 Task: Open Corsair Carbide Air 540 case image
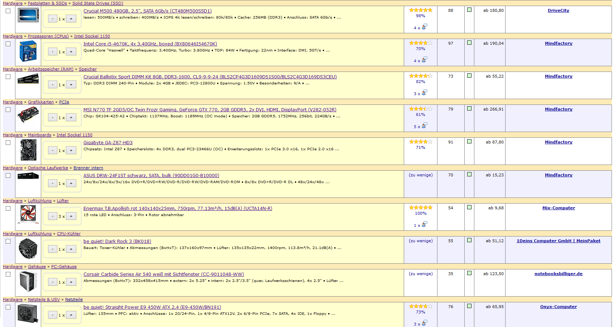(28, 282)
